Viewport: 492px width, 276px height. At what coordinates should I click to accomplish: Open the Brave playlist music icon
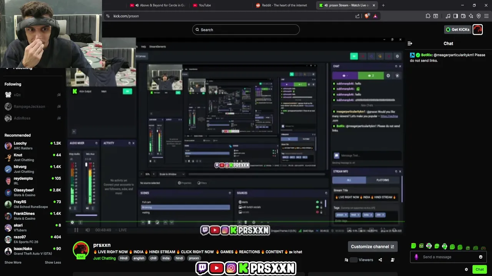(x=448, y=16)
